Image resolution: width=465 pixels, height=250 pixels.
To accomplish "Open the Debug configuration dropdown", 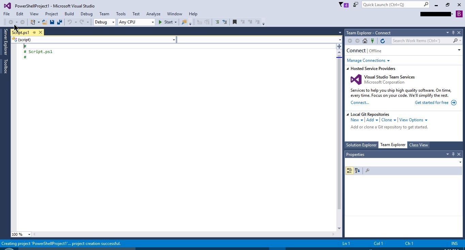I will [105, 22].
